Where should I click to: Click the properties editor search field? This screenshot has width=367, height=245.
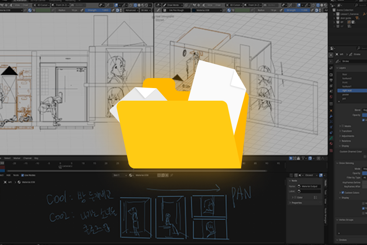click(362, 48)
